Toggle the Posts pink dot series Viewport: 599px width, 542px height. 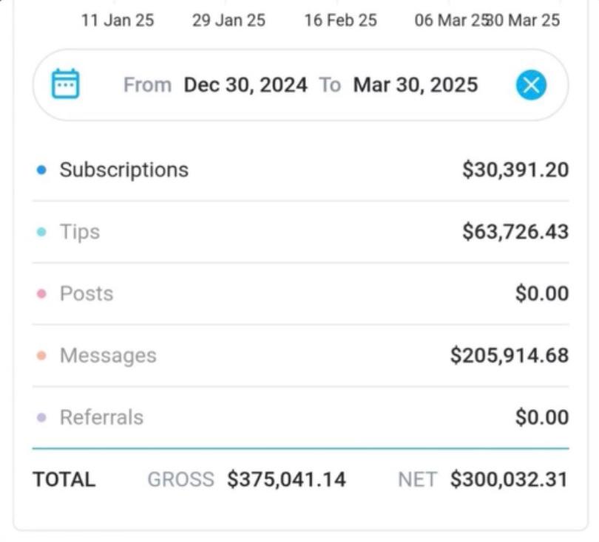41,294
